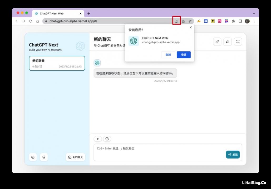The image size is (271, 189).
Task: Click the double chevron down icon above input
Action: coord(98,139)
